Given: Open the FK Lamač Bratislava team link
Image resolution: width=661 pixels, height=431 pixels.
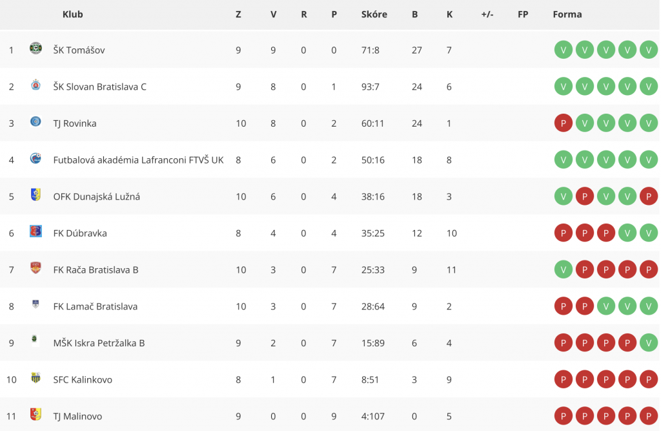Looking at the screenshot, I should click(x=96, y=306).
